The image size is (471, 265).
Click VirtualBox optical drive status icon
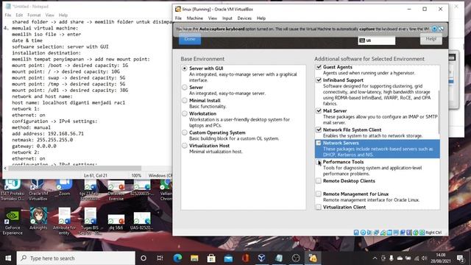pyautogui.click(x=363, y=233)
